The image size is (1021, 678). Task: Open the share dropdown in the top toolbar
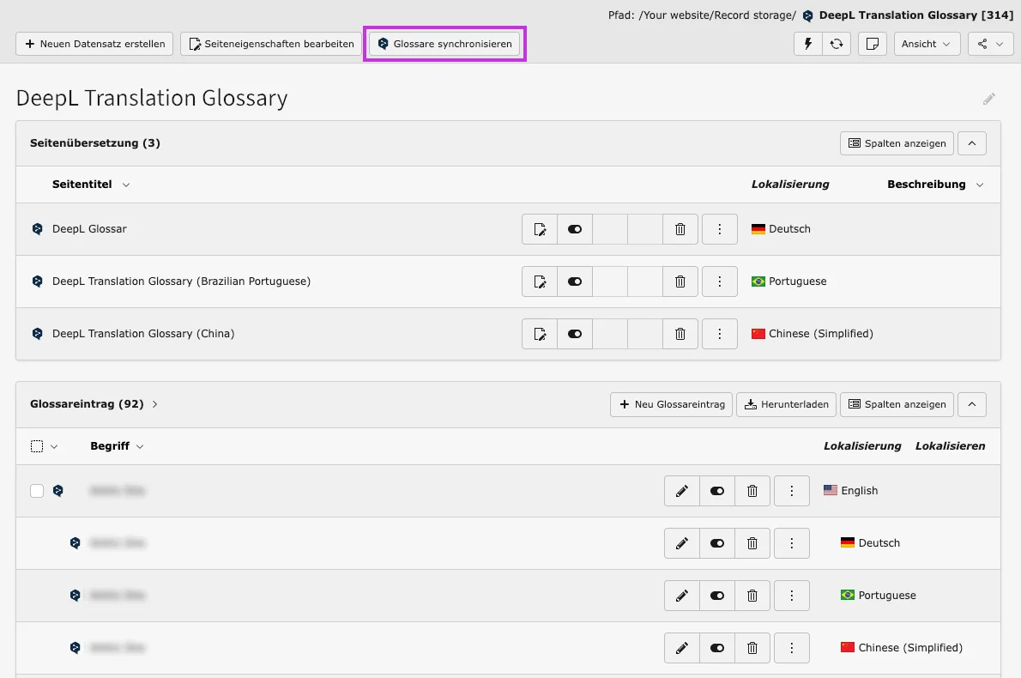coord(990,43)
